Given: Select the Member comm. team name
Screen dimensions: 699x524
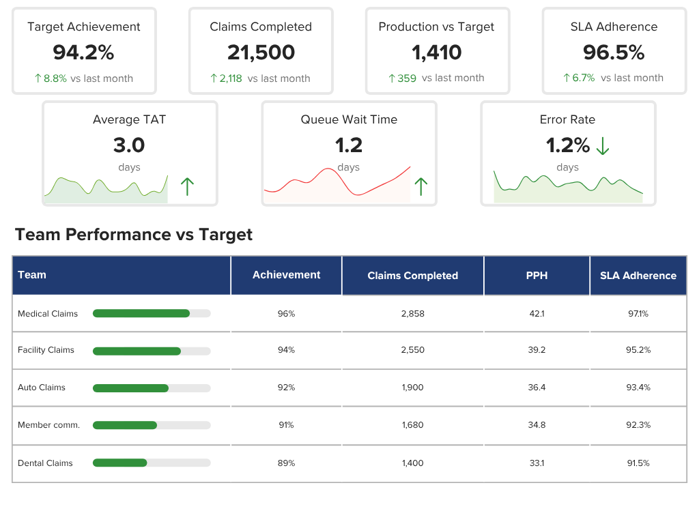Looking at the screenshot, I should [49, 425].
